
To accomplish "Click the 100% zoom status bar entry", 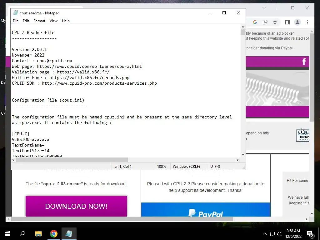I will [162, 167].
